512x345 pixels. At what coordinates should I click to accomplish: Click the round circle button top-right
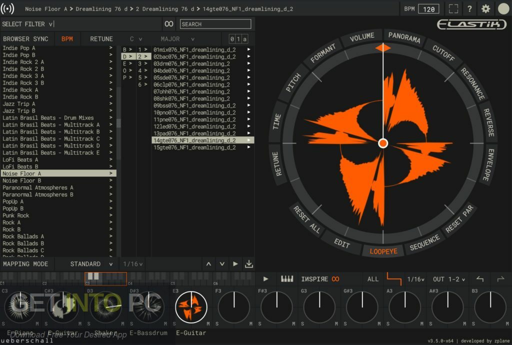[x=503, y=9]
